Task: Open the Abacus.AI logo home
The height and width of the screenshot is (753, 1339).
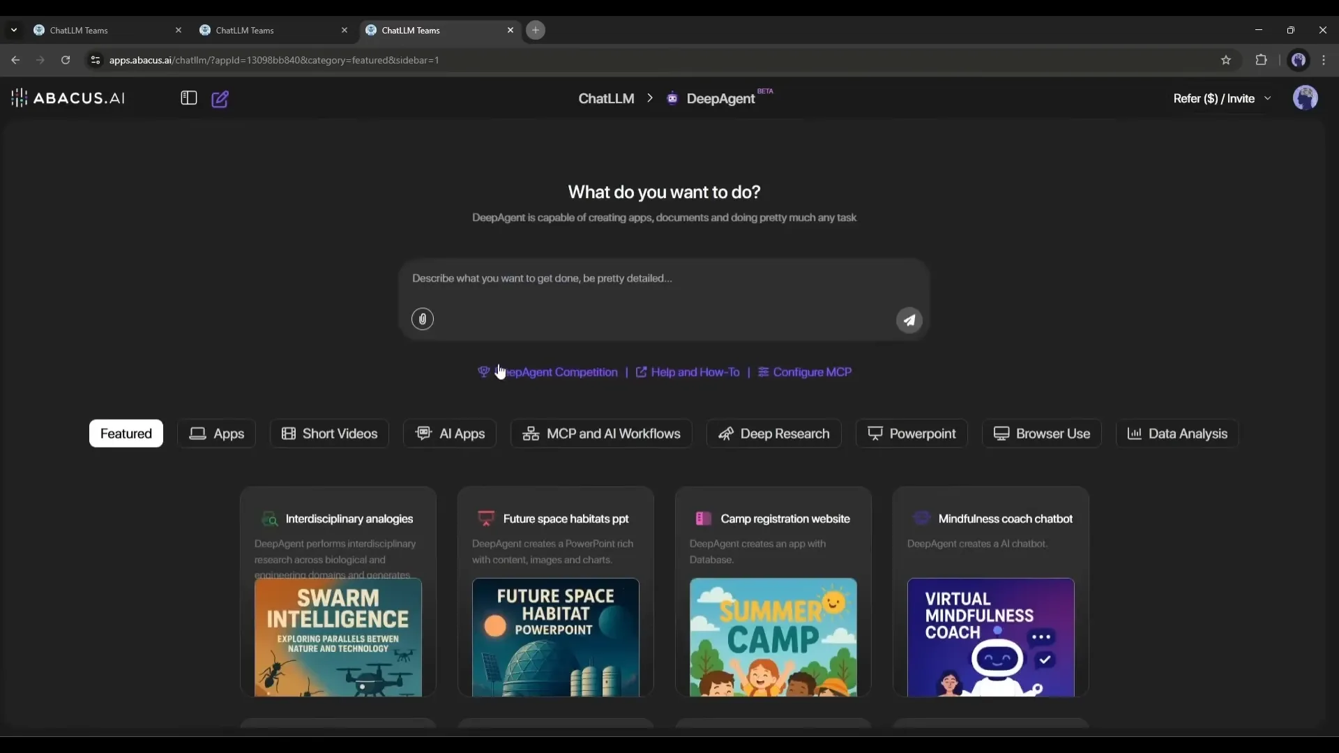Action: coord(68,98)
